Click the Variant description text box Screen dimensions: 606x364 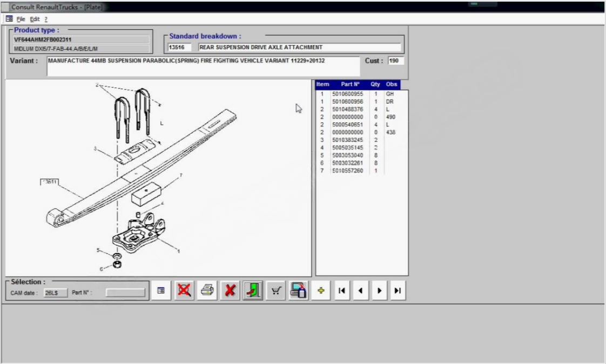point(203,66)
